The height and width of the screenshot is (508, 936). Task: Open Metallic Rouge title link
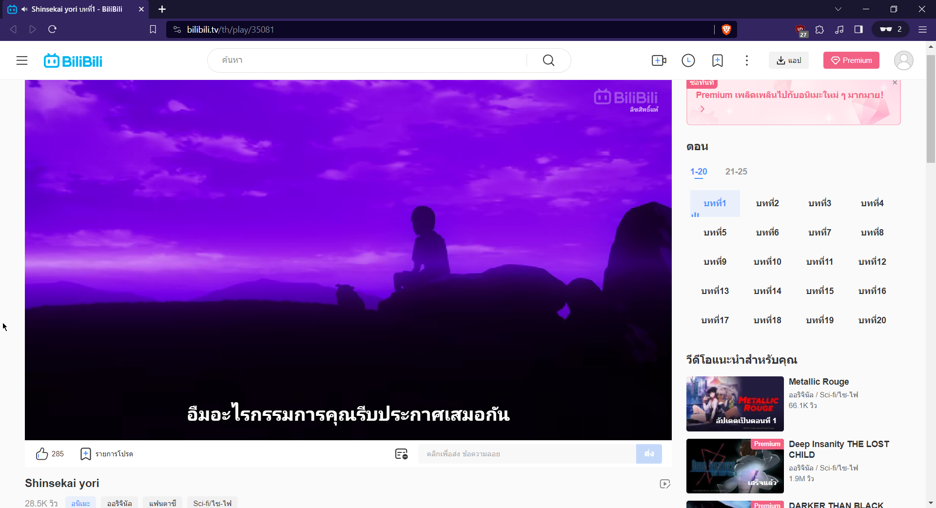point(819,382)
